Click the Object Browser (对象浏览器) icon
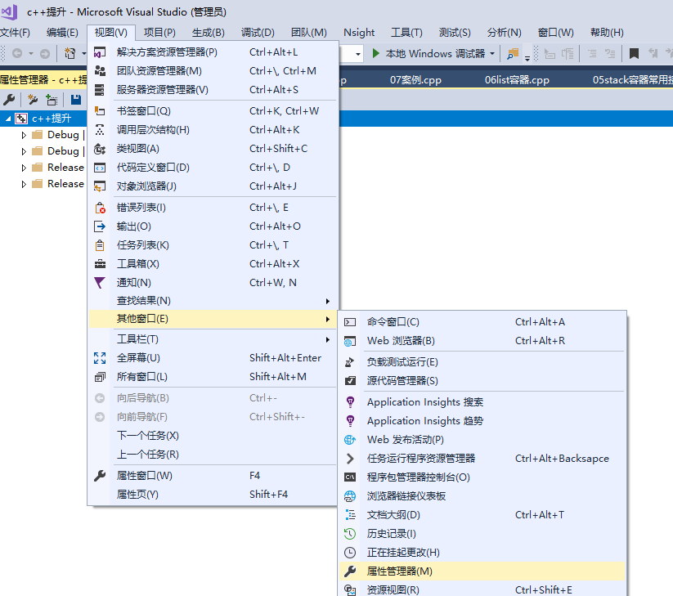The image size is (673, 596). pos(100,186)
